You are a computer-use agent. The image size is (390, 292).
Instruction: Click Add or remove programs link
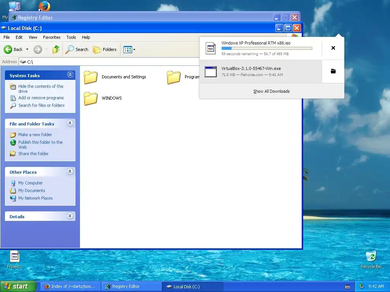pyautogui.click(x=41, y=98)
